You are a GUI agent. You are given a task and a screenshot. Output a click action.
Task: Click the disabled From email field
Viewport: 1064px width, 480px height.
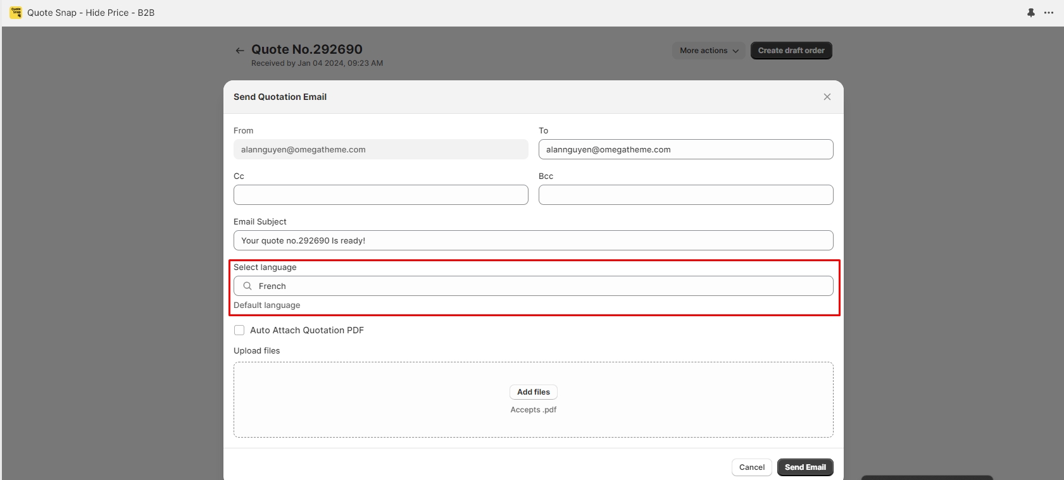click(380, 149)
